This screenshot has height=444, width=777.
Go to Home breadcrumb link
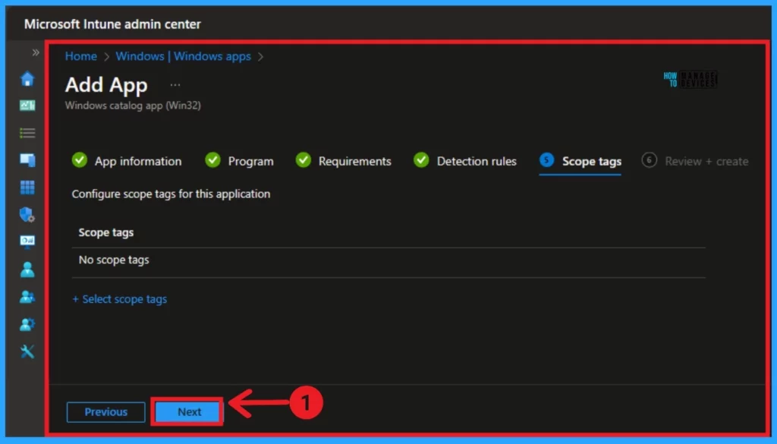coord(80,56)
